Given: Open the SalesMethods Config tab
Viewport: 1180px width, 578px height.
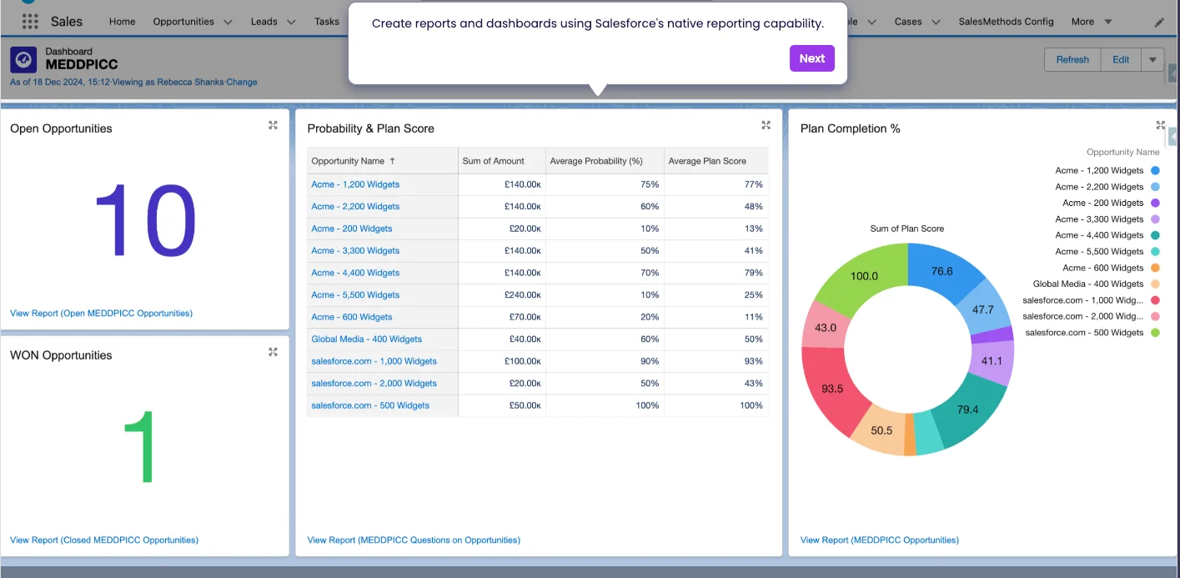Looking at the screenshot, I should coord(1006,22).
